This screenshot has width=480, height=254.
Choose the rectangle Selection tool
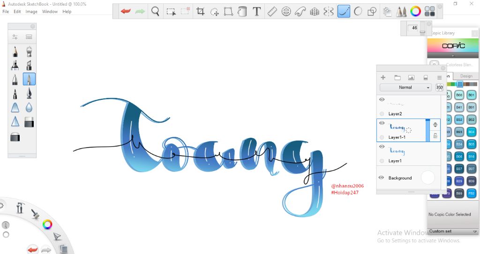coord(171,12)
